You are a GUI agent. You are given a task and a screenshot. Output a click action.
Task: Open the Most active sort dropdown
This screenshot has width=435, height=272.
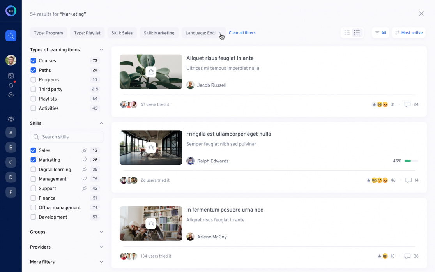point(408,33)
